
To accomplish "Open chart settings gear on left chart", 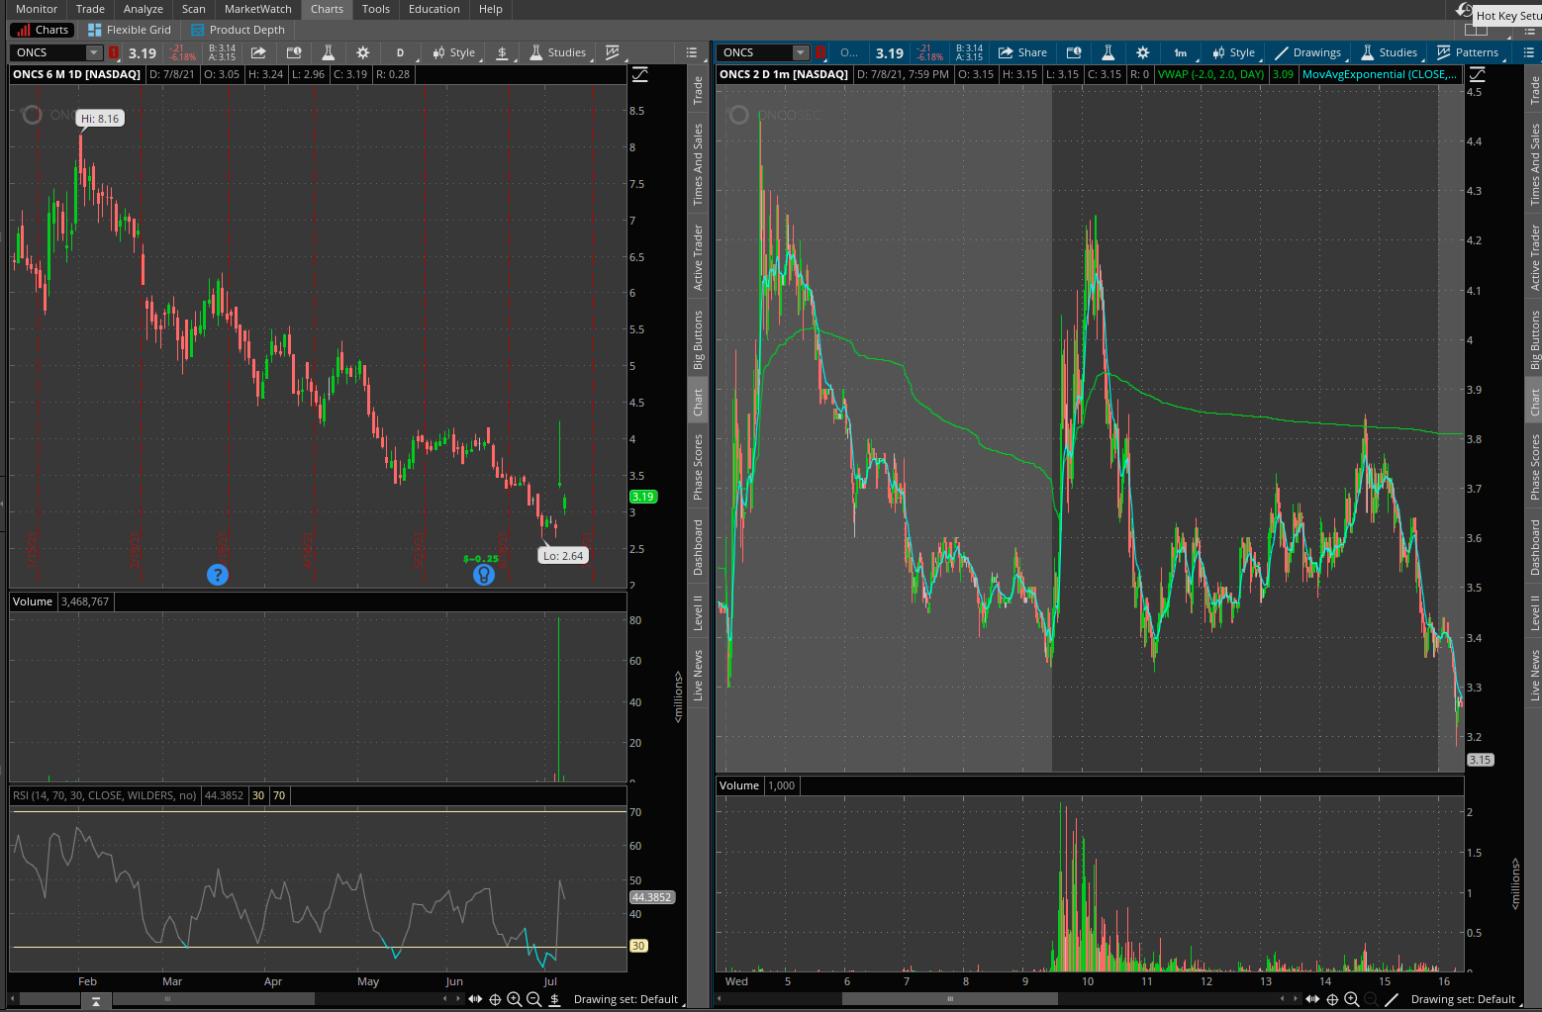I will 363,52.
